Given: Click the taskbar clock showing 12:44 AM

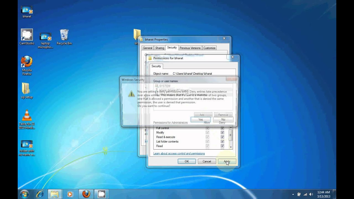Looking at the screenshot, I should click(x=324, y=194).
